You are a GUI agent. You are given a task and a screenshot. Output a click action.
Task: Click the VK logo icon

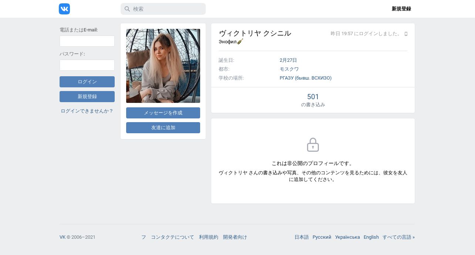click(64, 9)
